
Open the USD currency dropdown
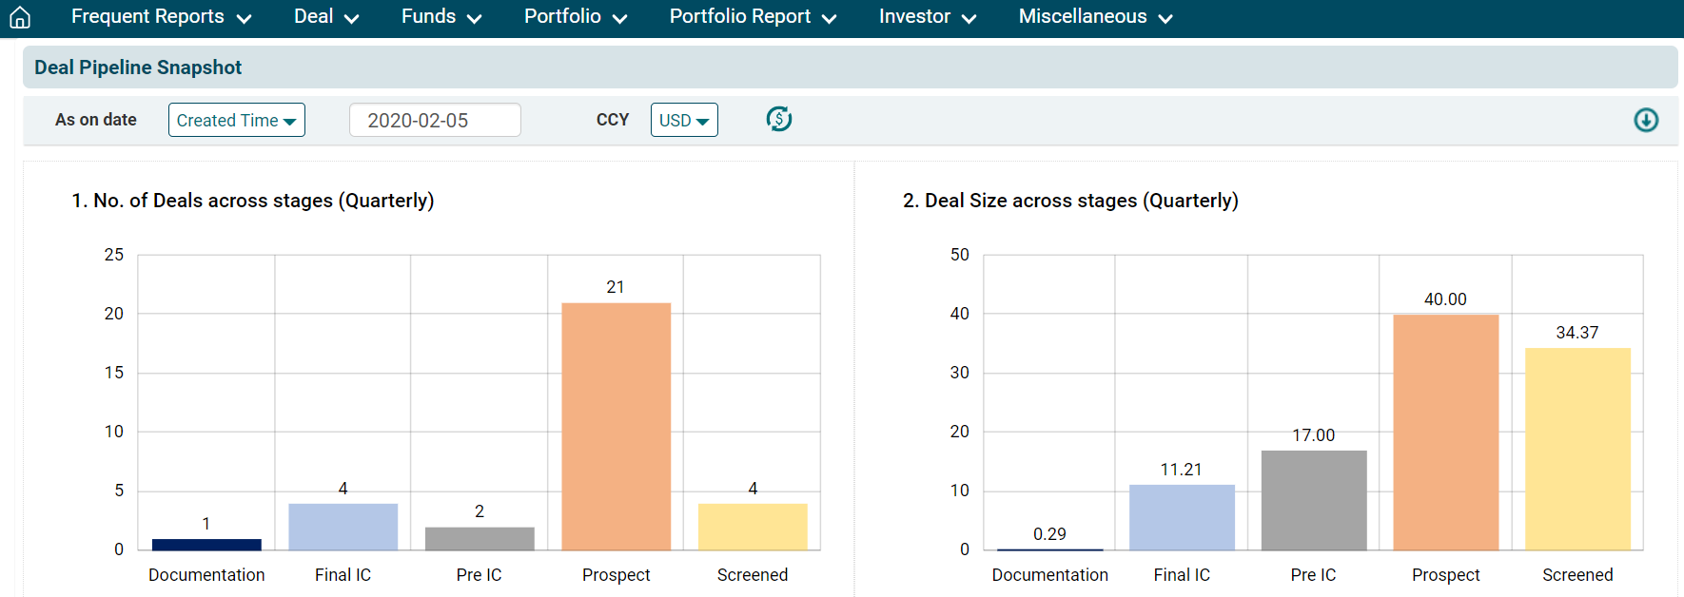683,121
